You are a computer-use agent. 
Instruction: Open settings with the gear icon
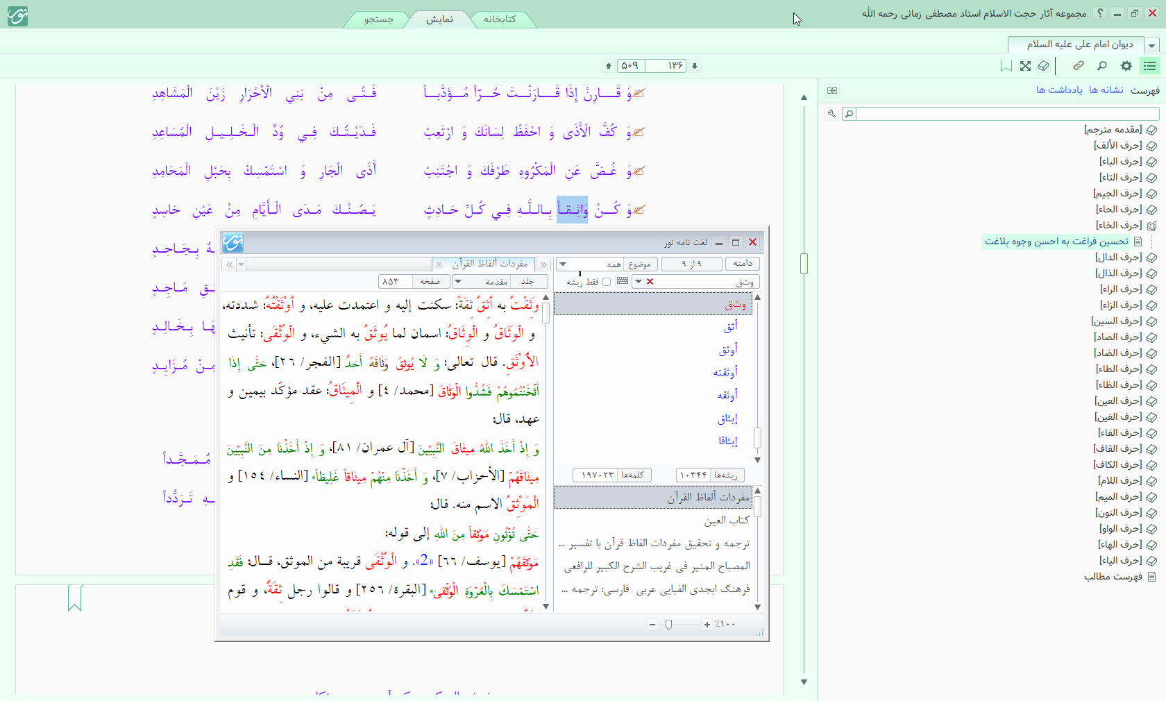click(1126, 66)
